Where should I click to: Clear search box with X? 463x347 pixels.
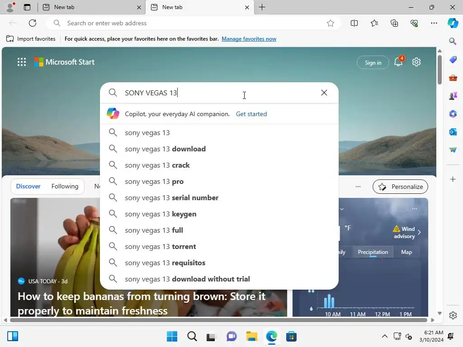tap(324, 93)
